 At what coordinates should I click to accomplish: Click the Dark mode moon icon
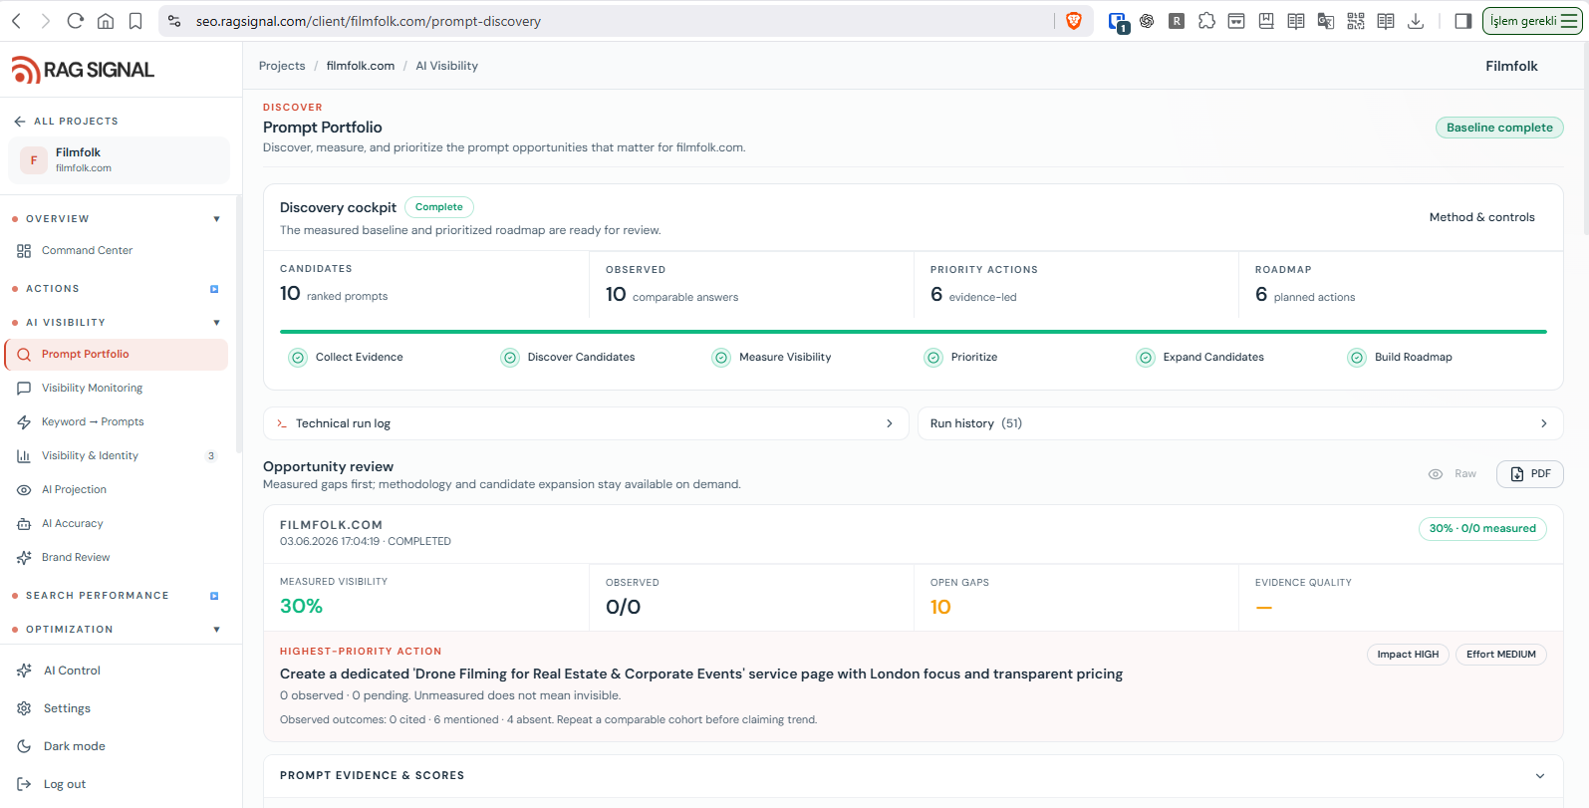click(x=24, y=746)
